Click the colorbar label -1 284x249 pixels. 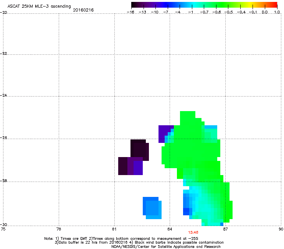190,12
